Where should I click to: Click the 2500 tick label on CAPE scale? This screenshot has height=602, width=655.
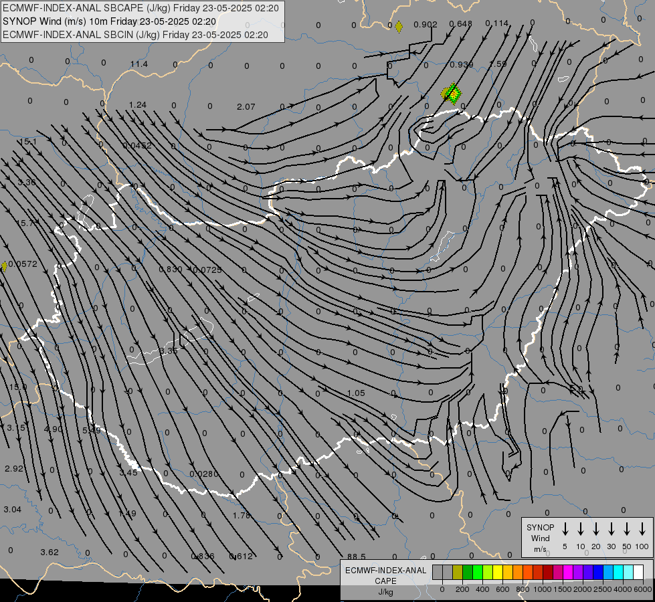[603, 589]
